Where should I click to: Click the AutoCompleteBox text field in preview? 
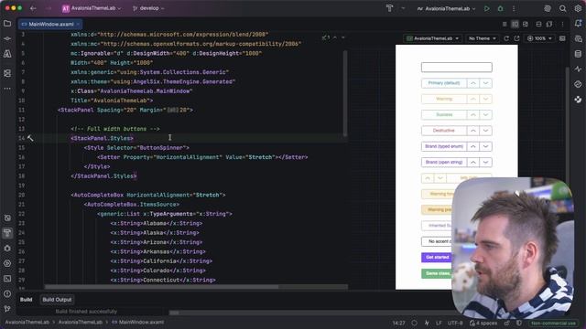click(456, 67)
